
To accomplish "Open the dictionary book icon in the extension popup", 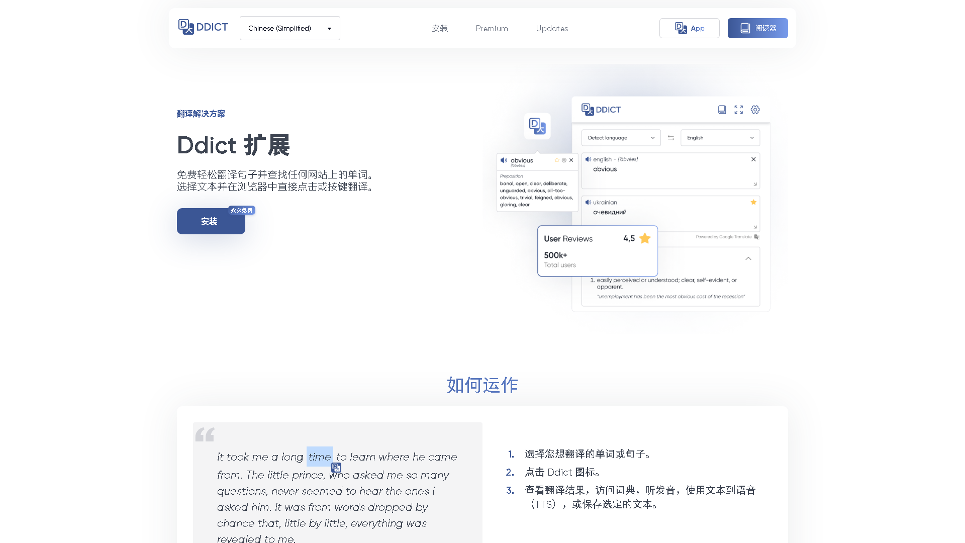I will click(x=722, y=109).
